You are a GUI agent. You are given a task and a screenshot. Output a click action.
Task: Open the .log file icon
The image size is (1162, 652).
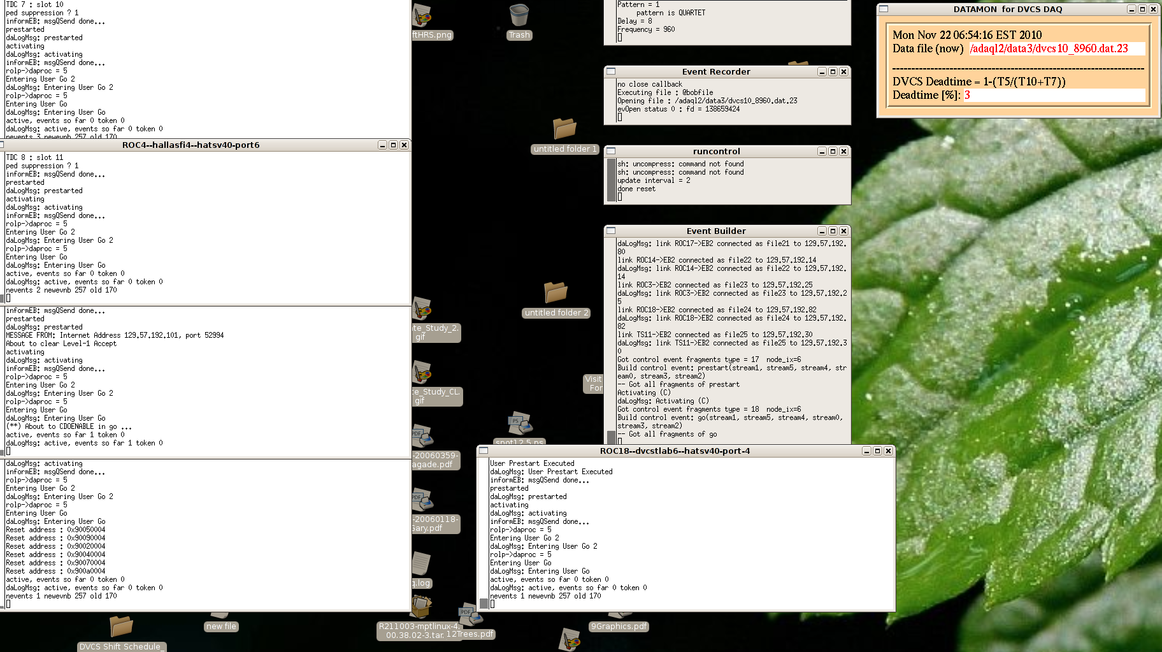(x=421, y=563)
